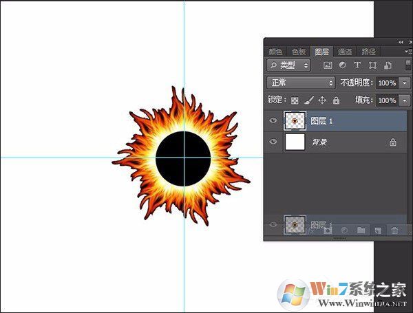Close the layers panel with X
413x313 pixels.
(411, 42)
